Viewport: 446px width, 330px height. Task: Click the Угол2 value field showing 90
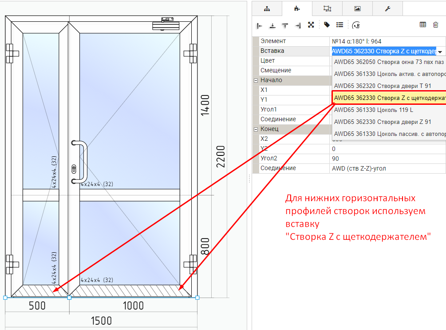pos(387,159)
